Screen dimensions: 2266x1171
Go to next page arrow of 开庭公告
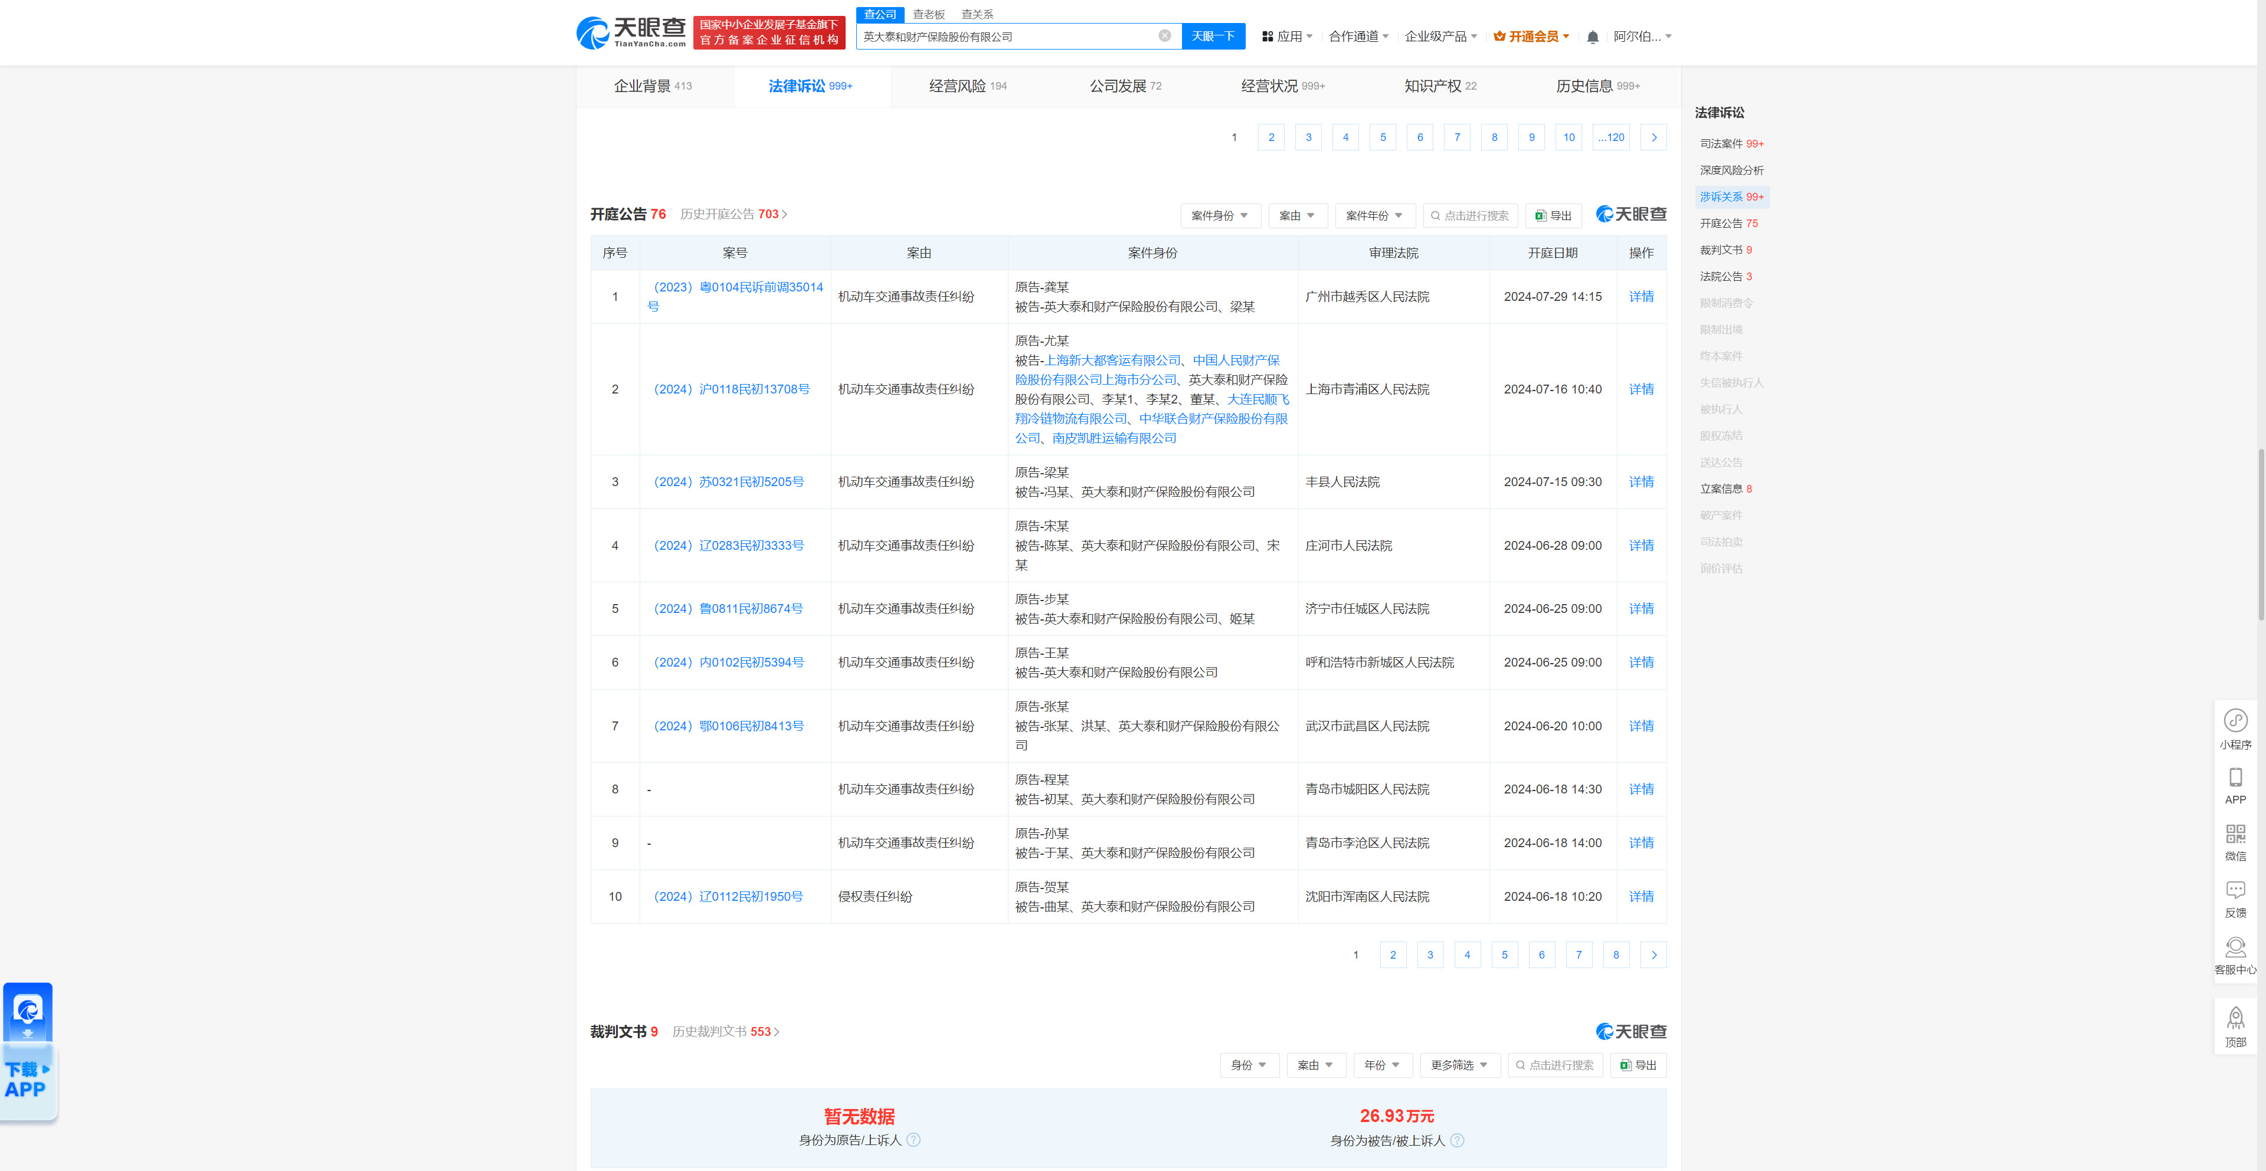coord(1653,954)
